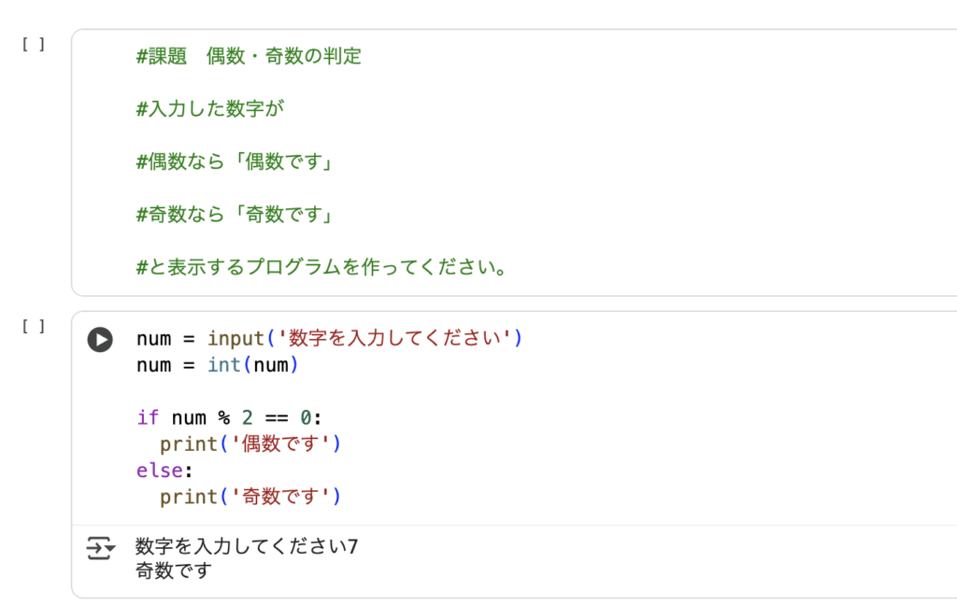Click the print('偶数です') statement
The image size is (957, 605).
pyautogui.click(x=250, y=444)
